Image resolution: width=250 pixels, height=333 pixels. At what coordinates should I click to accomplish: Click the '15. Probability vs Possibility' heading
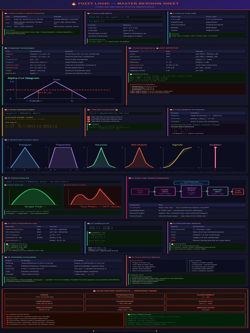22,257
